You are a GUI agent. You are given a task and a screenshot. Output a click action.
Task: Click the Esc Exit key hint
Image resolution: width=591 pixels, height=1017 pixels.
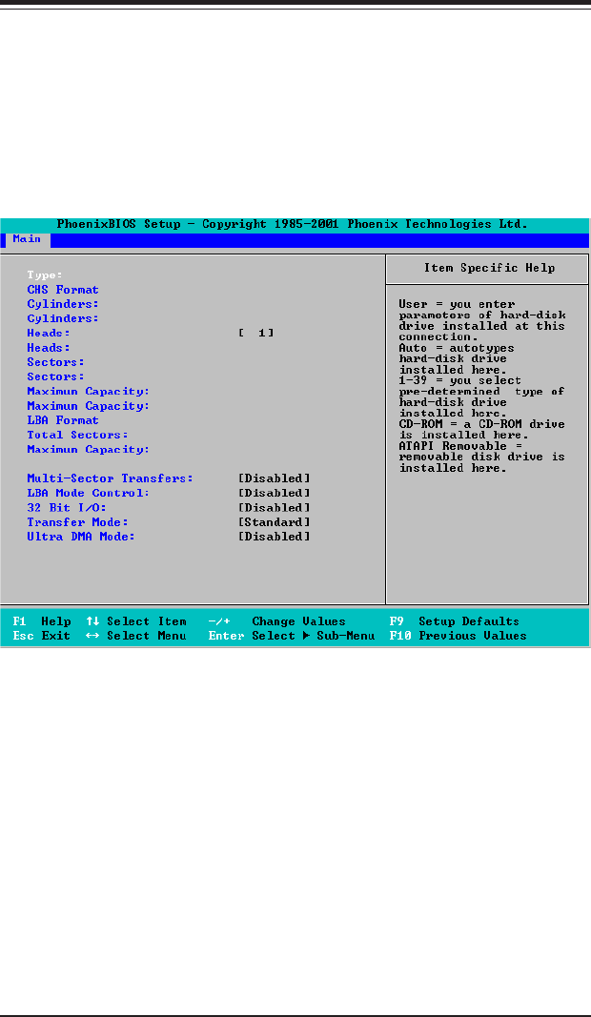click(x=42, y=637)
